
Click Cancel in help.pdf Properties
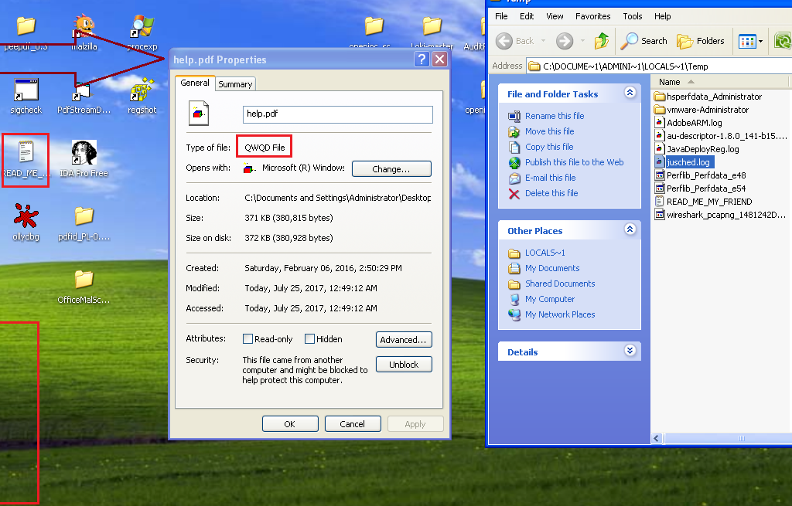point(352,424)
